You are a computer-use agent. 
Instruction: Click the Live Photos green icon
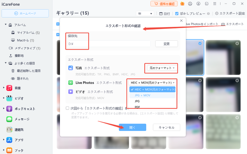(71, 83)
